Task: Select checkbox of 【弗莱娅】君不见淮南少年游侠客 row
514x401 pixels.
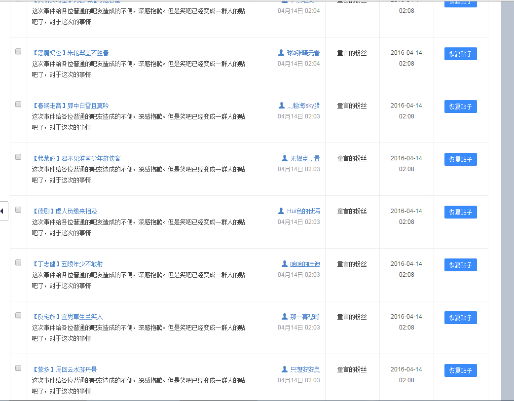Action: (18, 157)
